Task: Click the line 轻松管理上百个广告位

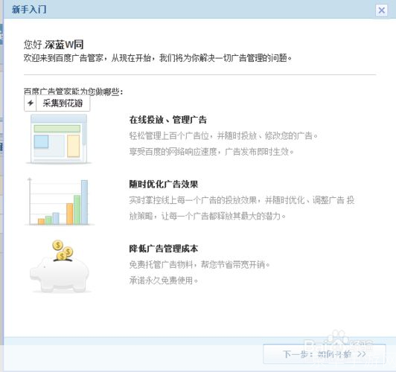Action: [x=223, y=135]
